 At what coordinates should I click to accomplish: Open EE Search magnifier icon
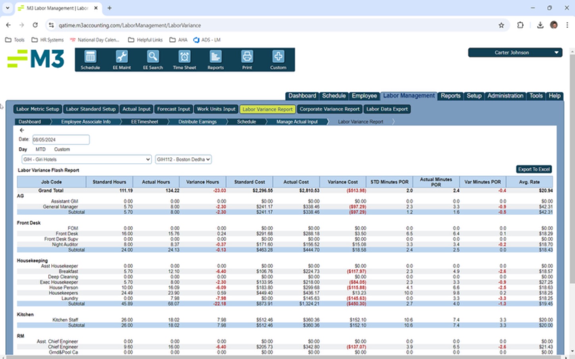[153, 60]
